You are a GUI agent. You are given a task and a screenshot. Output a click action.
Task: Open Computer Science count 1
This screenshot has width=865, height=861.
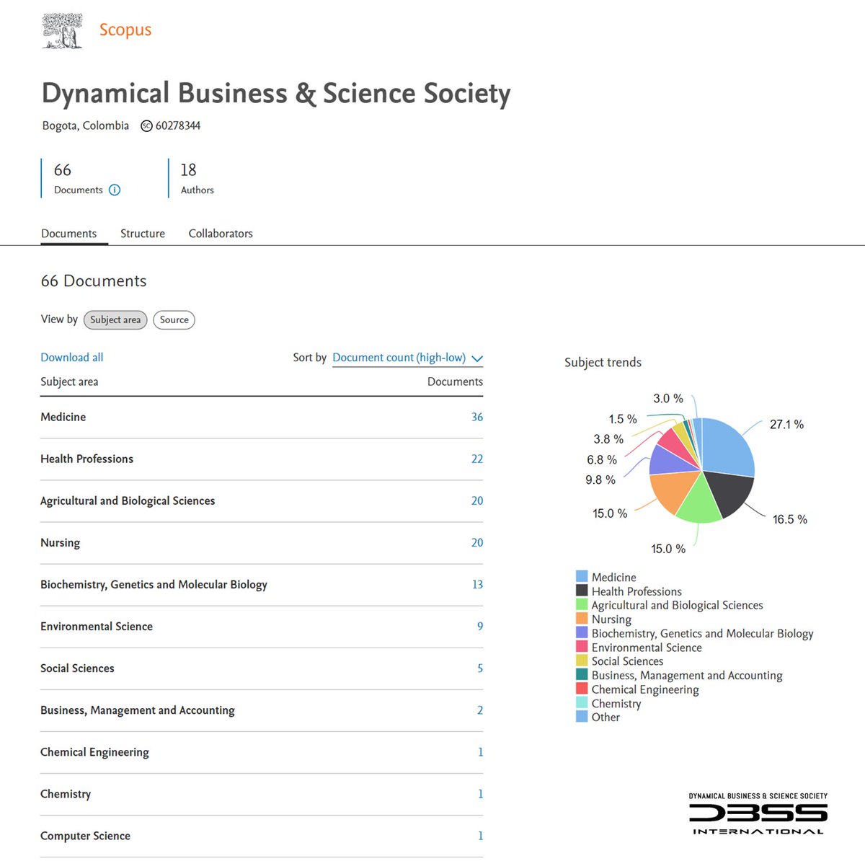[481, 835]
